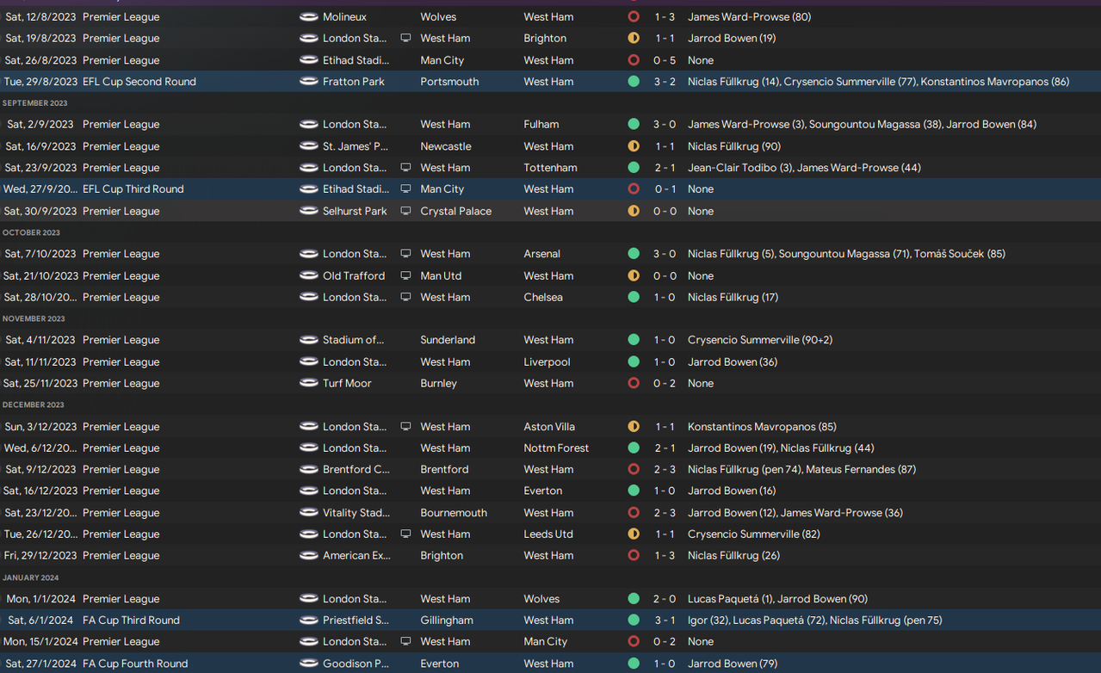
Task: Click the scorer text Niclas Füllkrug (17)
Action: [x=733, y=298]
